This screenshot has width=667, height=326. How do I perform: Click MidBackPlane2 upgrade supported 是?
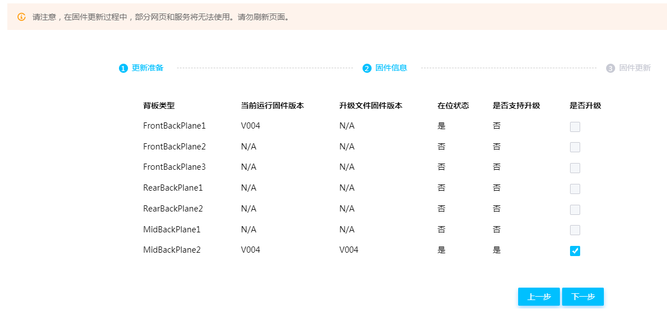(496, 250)
